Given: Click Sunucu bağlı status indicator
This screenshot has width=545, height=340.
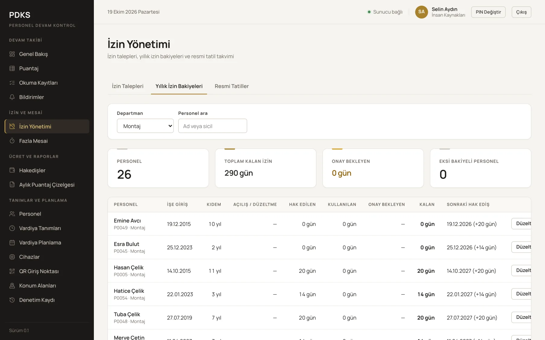Looking at the screenshot, I should coord(385,12).
